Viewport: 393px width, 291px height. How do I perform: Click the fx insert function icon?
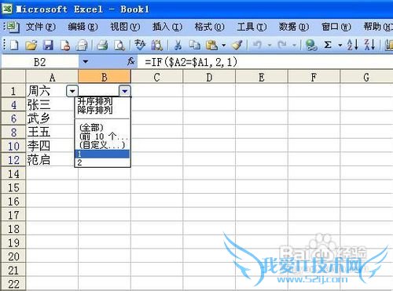click(130, 62)
